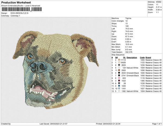
Task: Click thread code '1116'
Action: [x=143, y=78]
